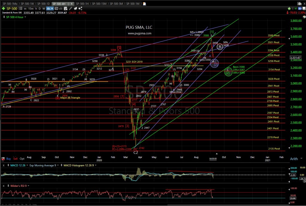Close the MACD indicator pane
Screen dimensions: 306x206
[4, 165]
